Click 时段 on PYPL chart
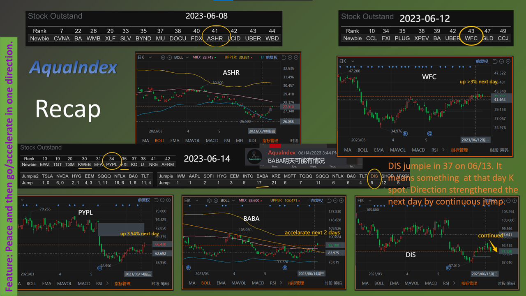Screen dimensions: 526x296 [155, 283]
